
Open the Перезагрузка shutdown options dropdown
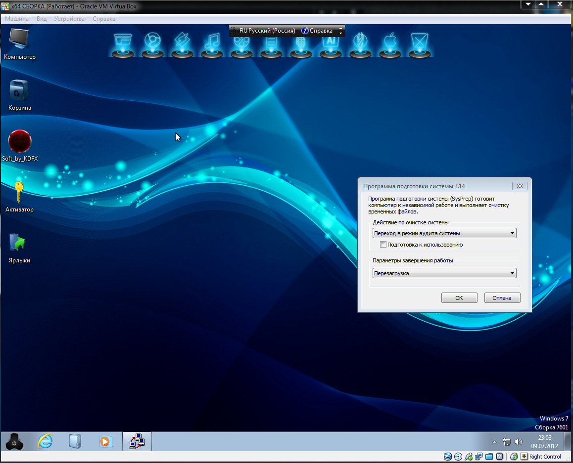444,273
